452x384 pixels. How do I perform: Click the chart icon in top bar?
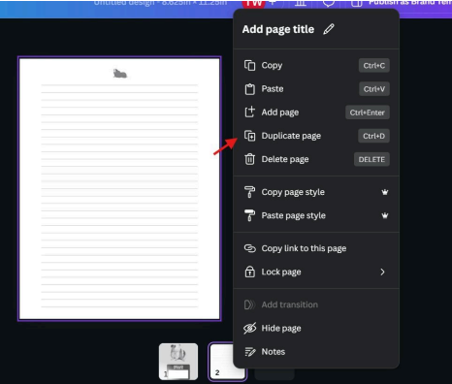tap(301, 3)
